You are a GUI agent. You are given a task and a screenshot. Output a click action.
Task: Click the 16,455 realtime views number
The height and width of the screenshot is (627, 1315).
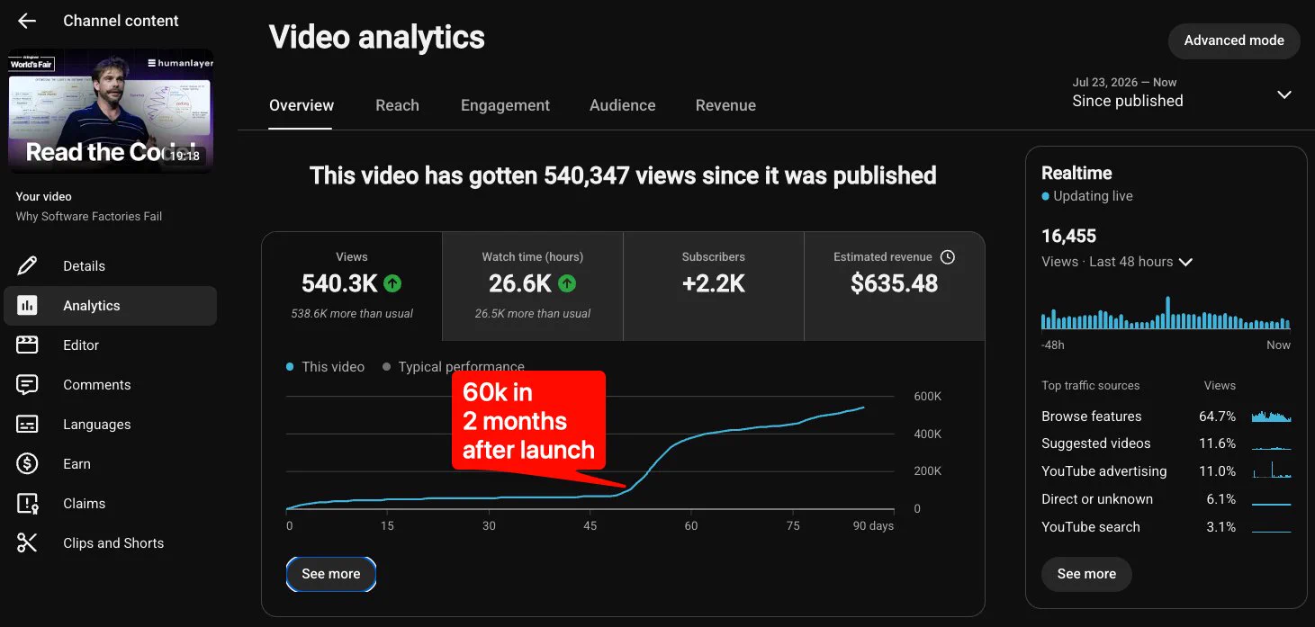click(x=1068, y=237)
